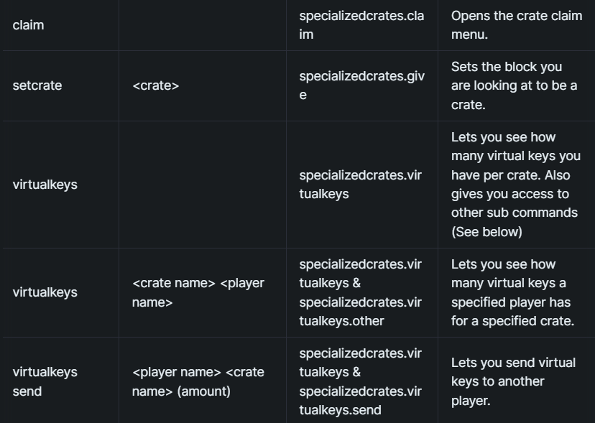Select the "<player name> <crate name> (amount)" arguments
This screenshot has height=423, width=595.
click(x=198, y=381)
